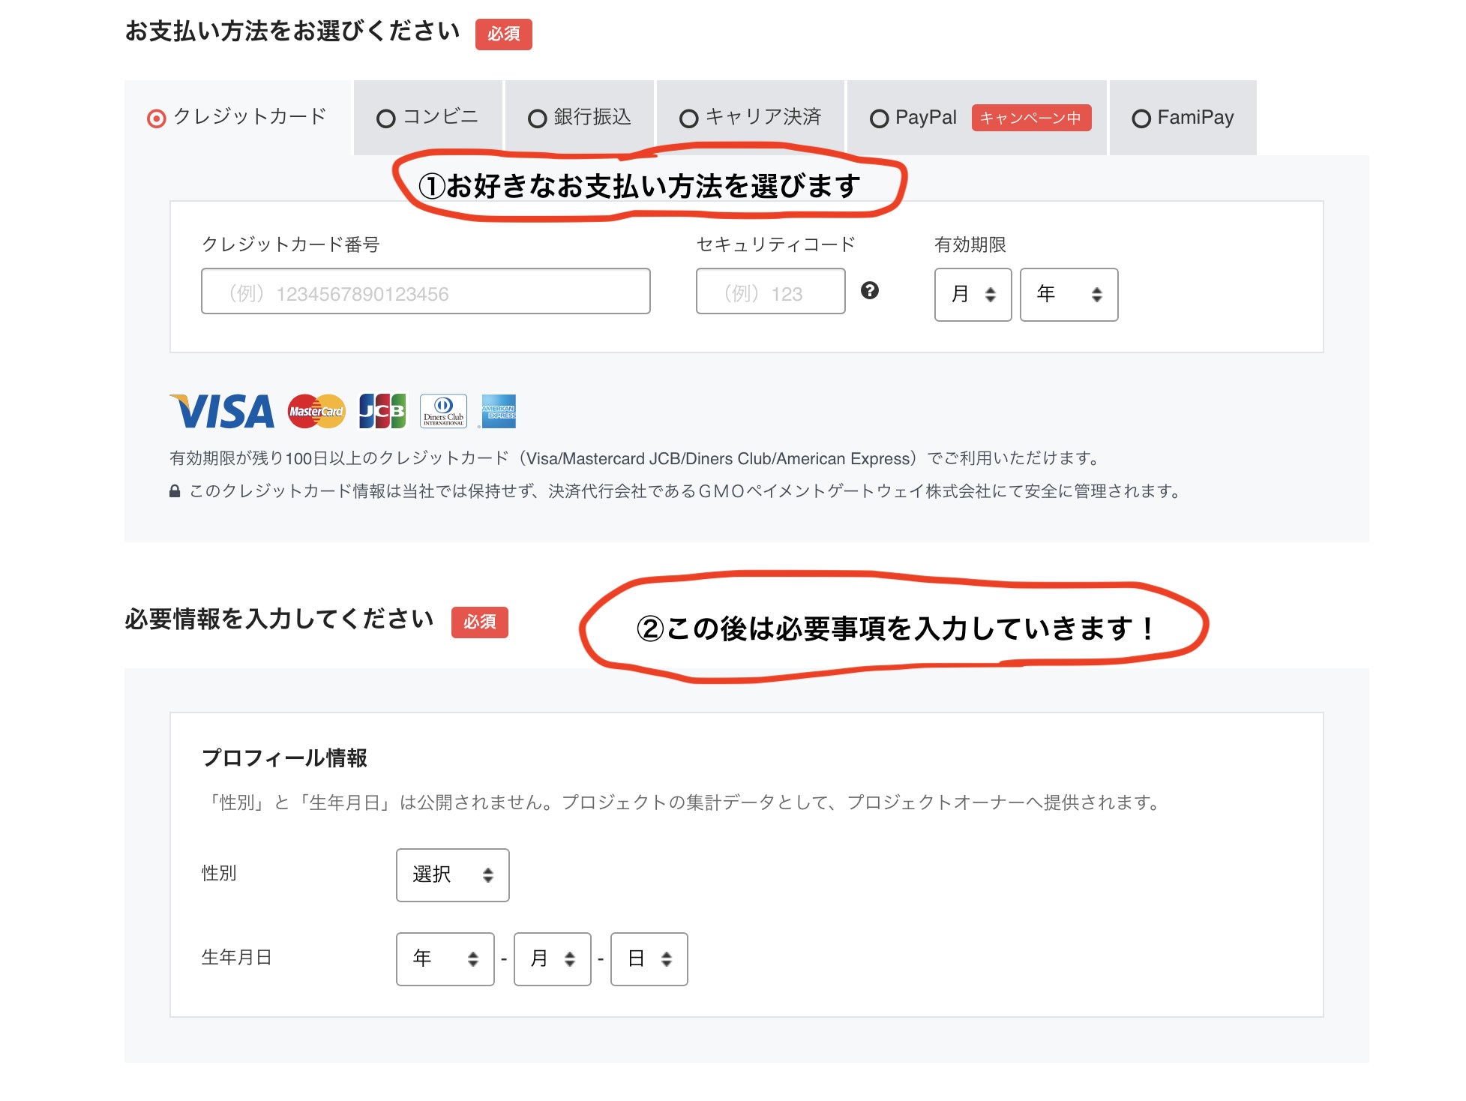
Task: Click the クレジットカード番号 input field
Action: (x=425, y=292)
